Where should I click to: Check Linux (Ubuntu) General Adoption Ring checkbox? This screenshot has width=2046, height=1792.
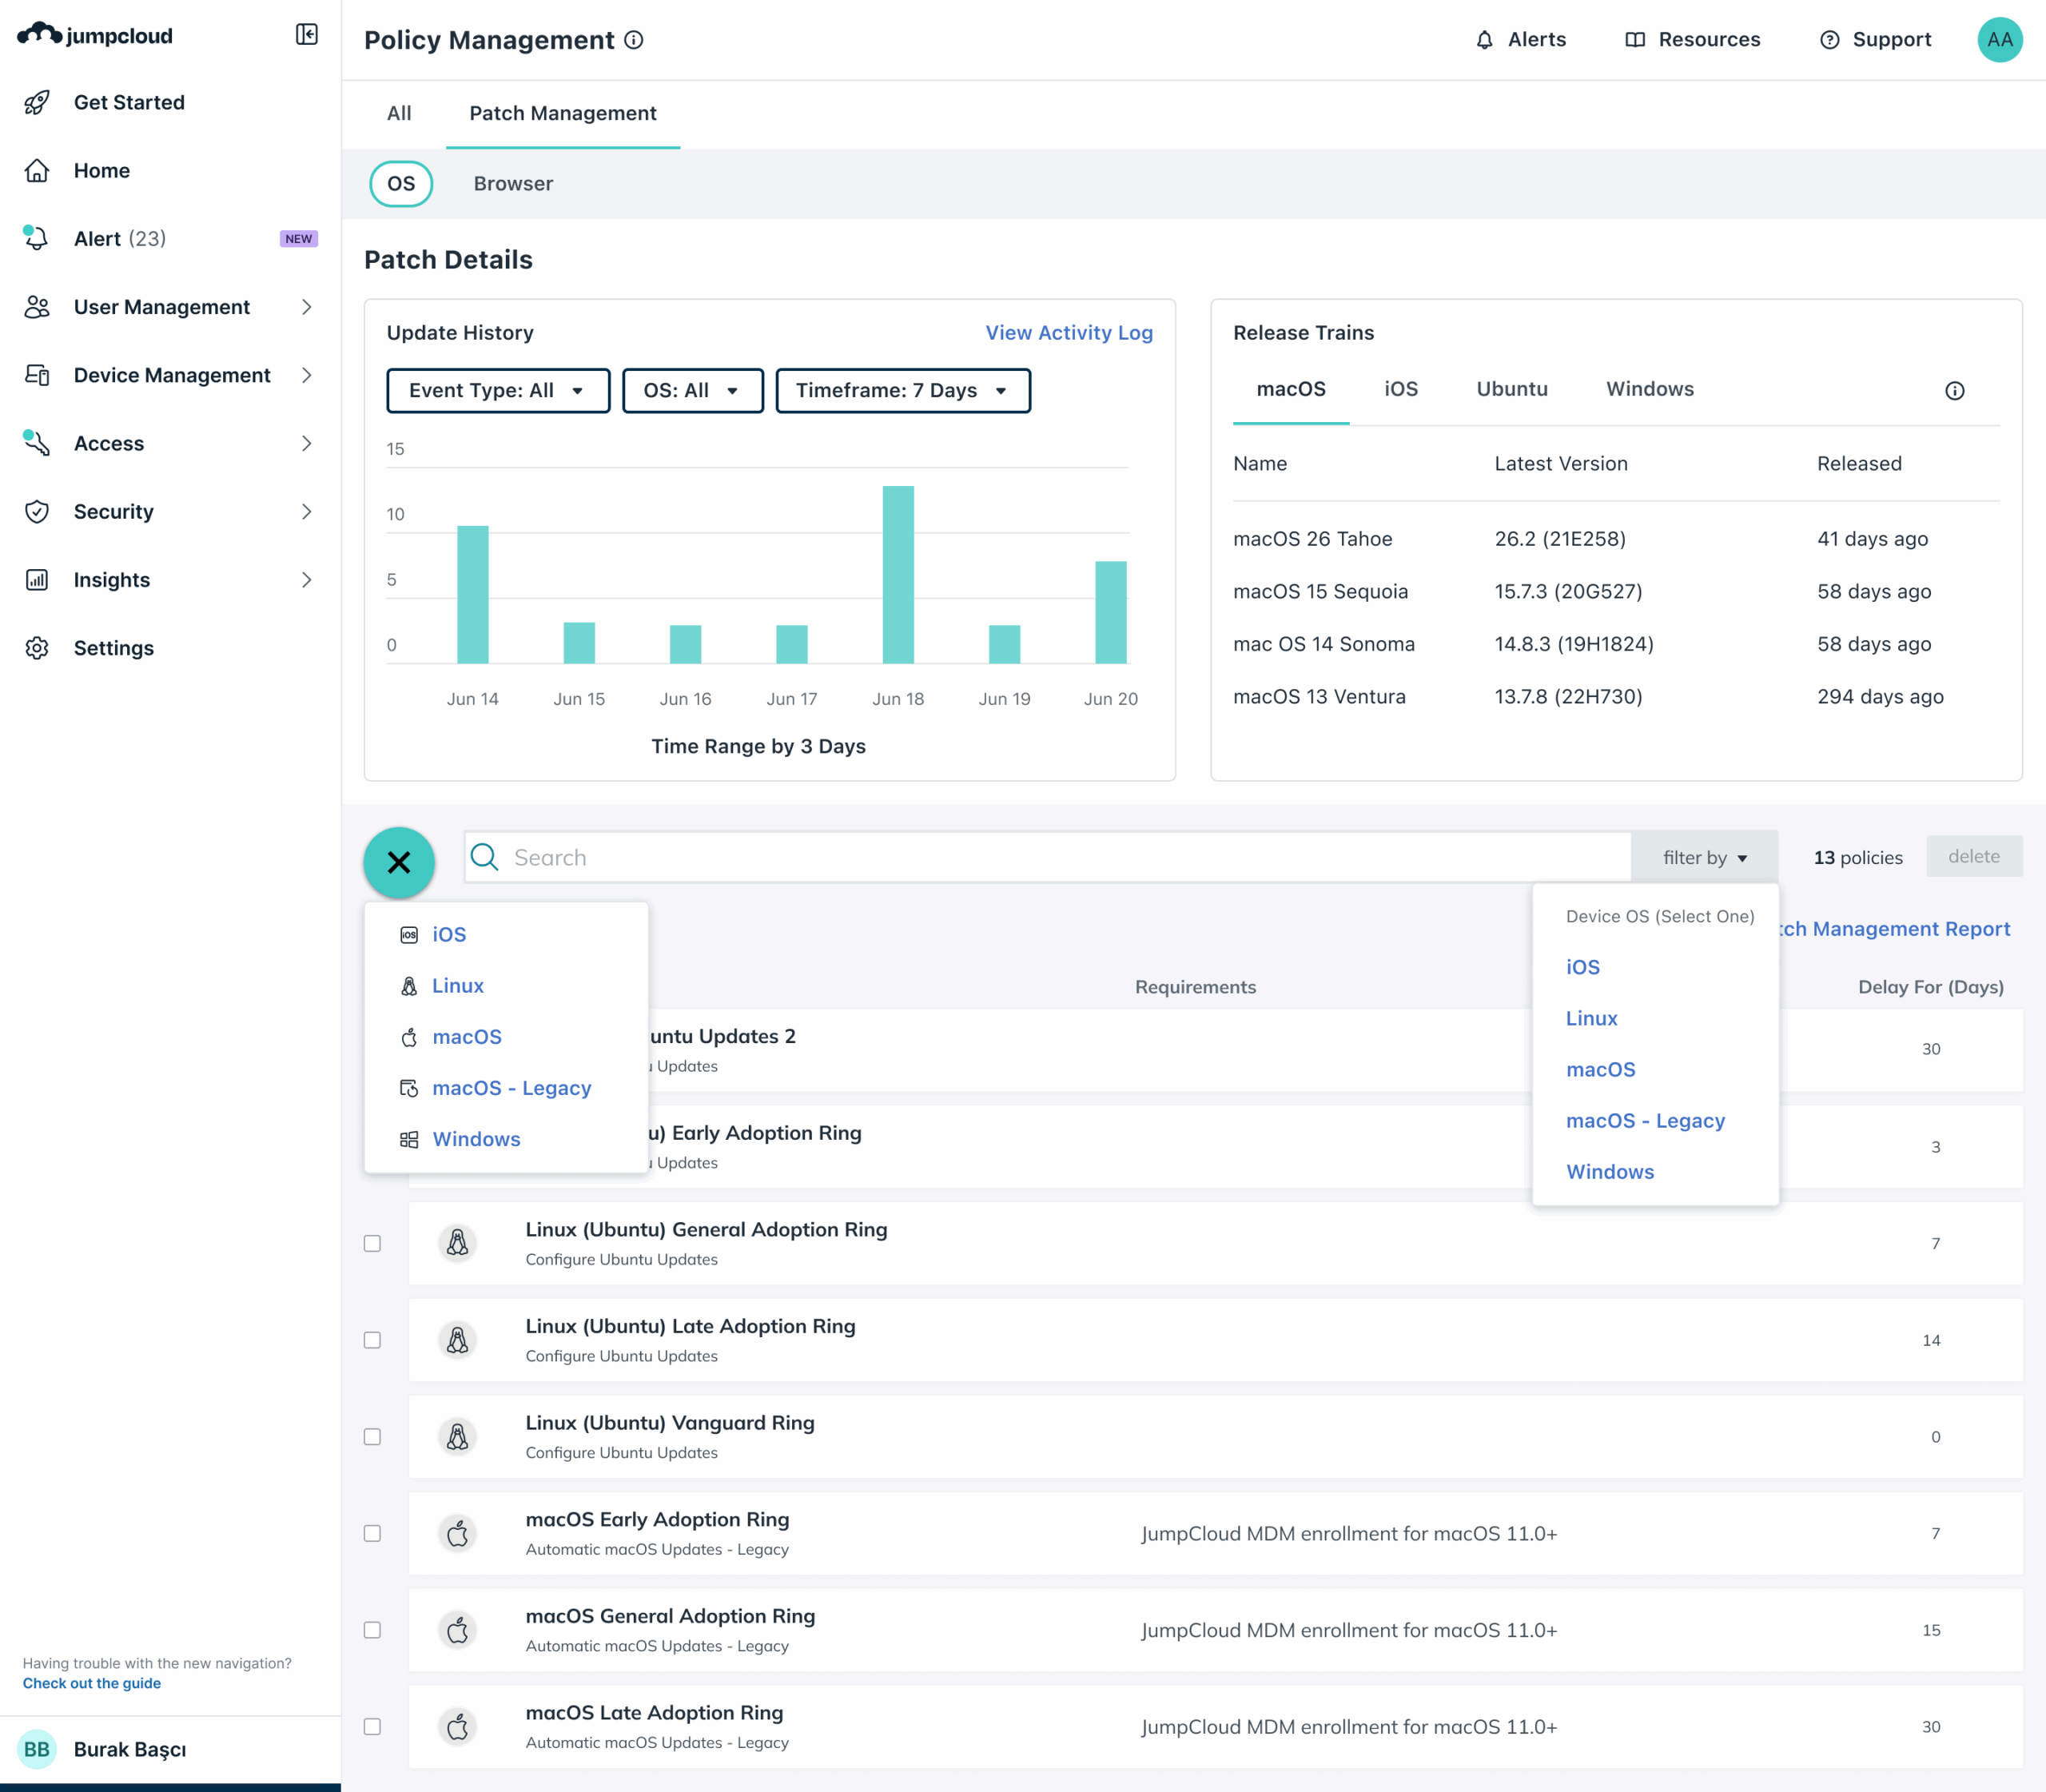point(372,1243)
